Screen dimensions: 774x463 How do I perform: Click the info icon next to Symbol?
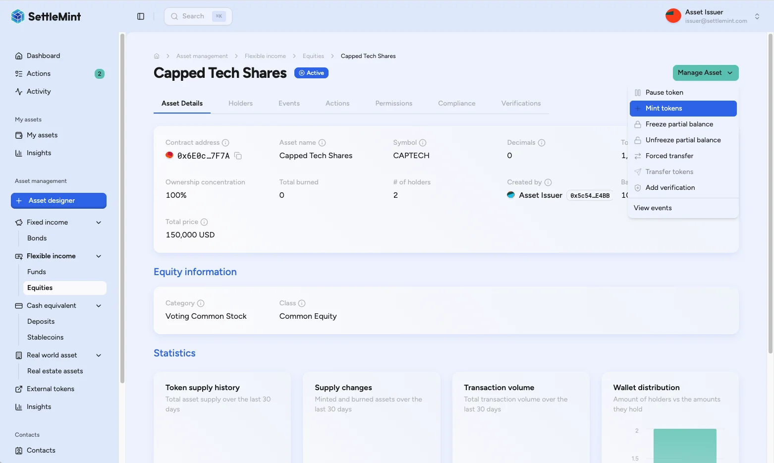(x=424, y=142)
